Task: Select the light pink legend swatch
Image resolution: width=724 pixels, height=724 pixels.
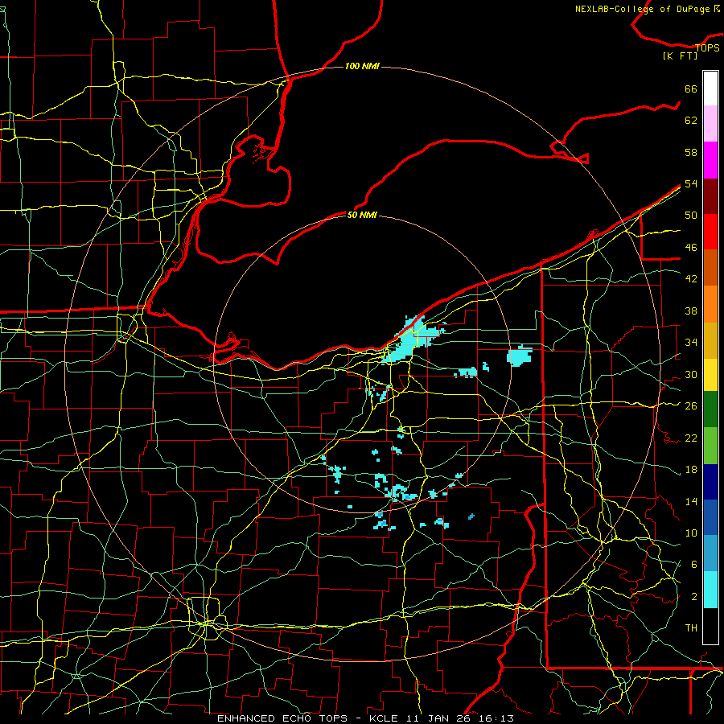Action: click(710, 124)
